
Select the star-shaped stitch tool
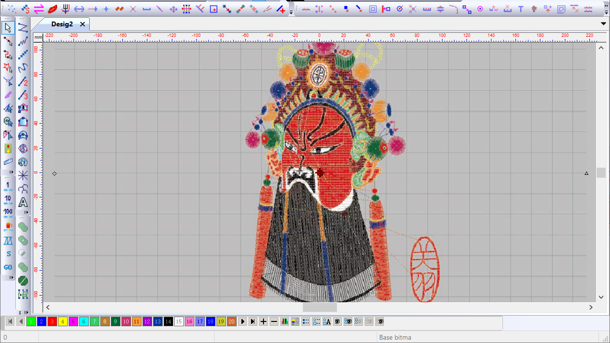23,175
